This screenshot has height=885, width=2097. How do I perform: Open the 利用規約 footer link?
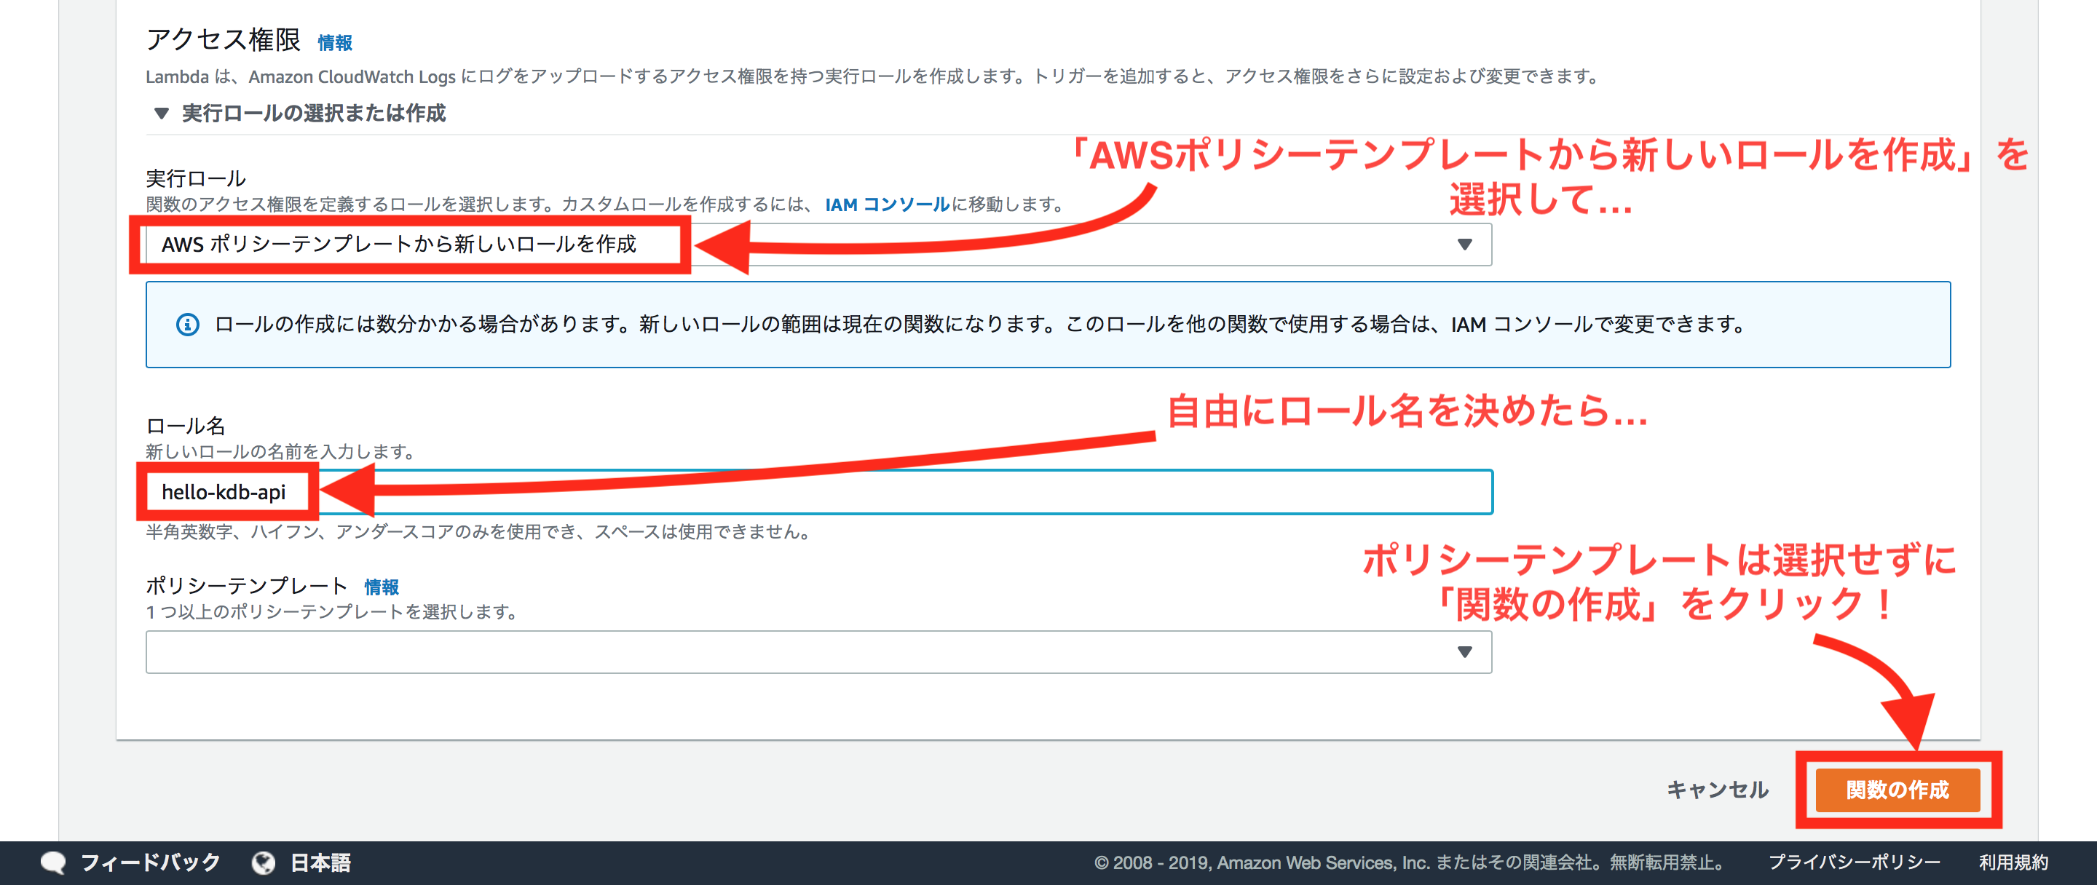point(2013,862)
